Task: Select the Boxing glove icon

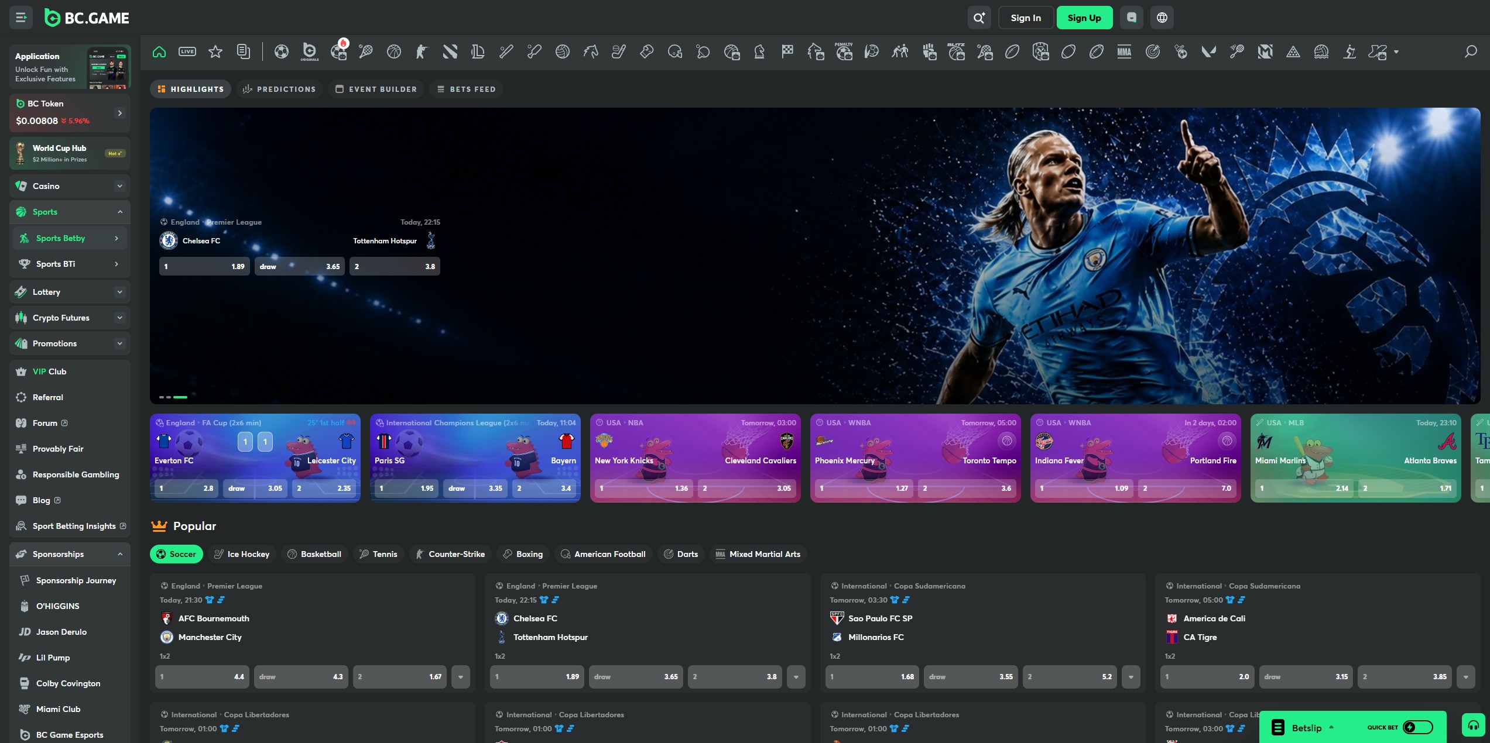Action: (647, 51)
